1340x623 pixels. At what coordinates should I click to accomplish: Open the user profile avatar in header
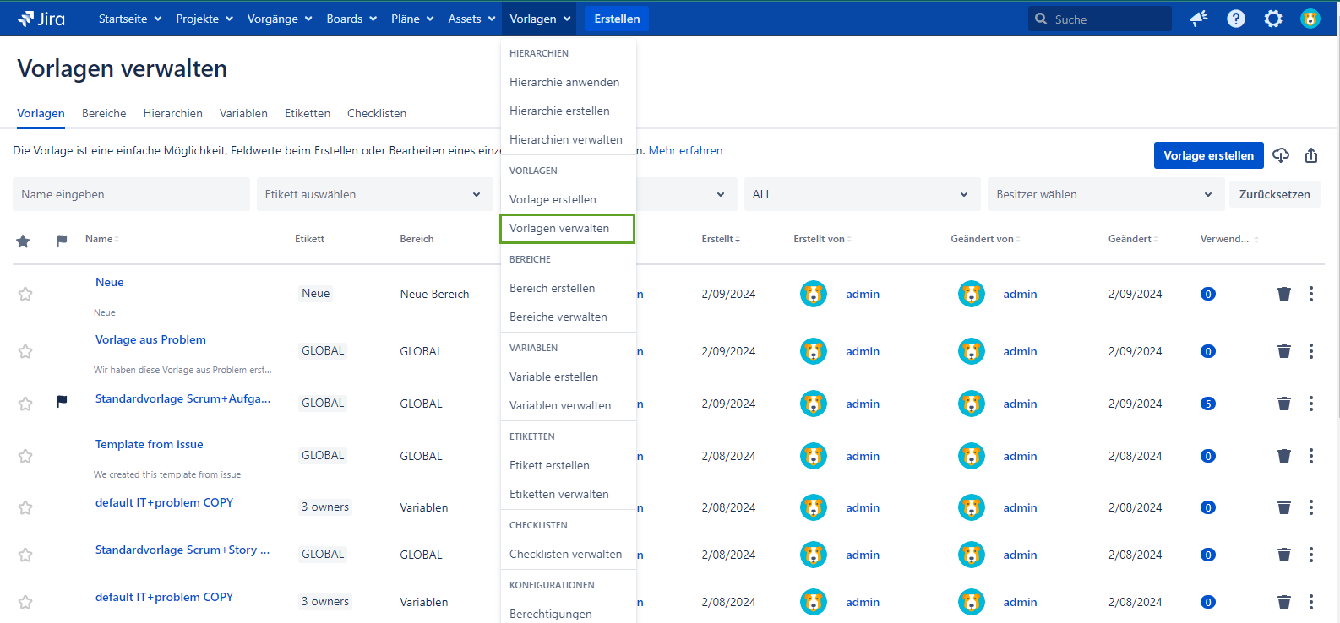pos(1310,19)
